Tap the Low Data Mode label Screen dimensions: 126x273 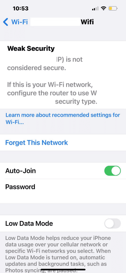click(29, 224)
